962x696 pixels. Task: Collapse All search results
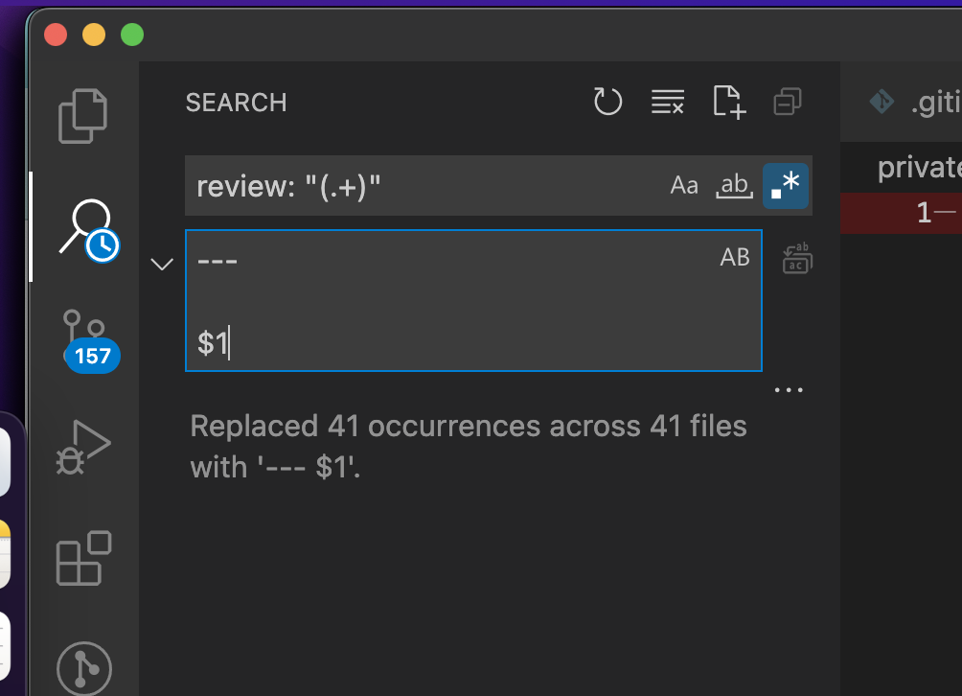coord(788,102)
